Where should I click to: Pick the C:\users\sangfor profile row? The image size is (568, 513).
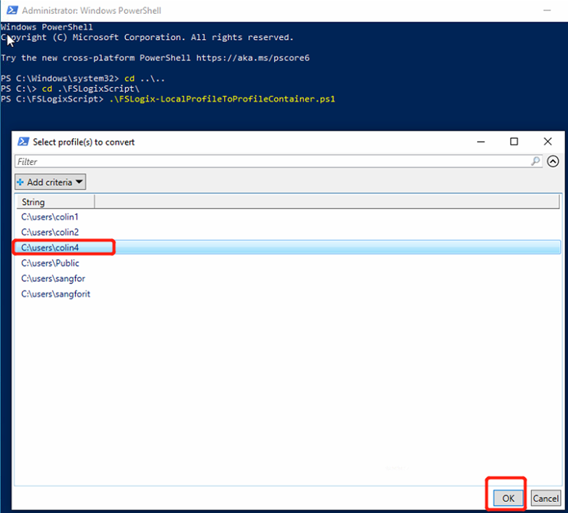(x=53, y=278)
